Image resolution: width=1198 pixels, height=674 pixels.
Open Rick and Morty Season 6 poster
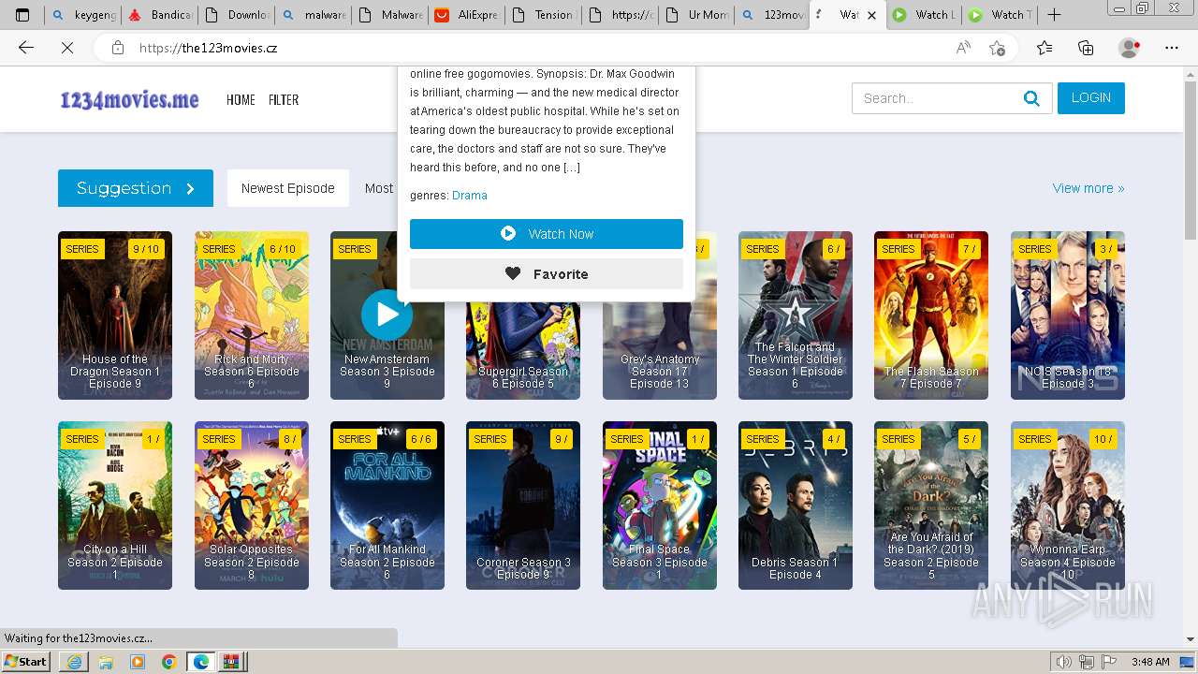point(252,315)
